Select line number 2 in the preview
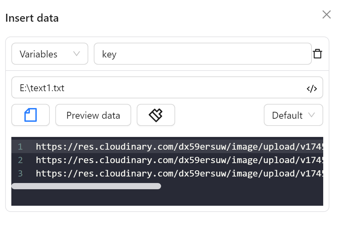339x225 pixels. (20, 160)
